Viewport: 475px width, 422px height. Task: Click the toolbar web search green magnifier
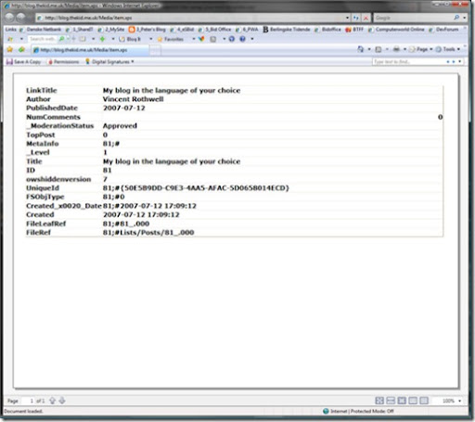[x=61, y=39]
